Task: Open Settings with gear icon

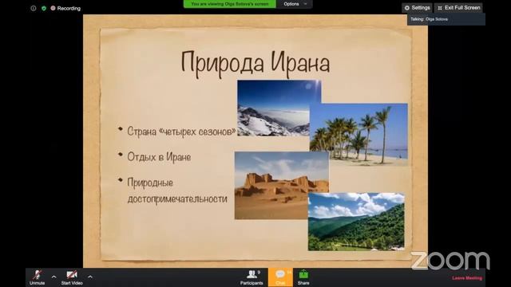Action: tap(417, 8)
